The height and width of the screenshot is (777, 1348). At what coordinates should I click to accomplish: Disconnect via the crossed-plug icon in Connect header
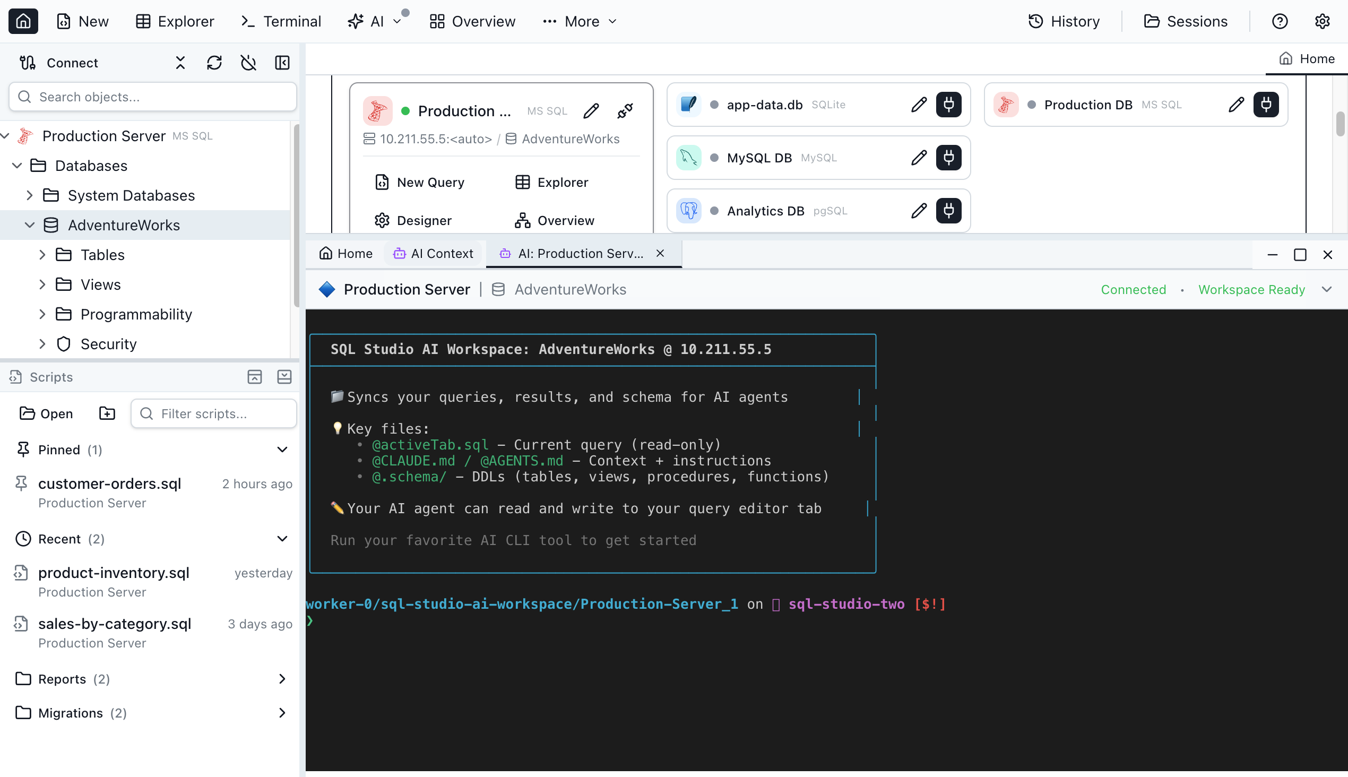pos(248,63)
